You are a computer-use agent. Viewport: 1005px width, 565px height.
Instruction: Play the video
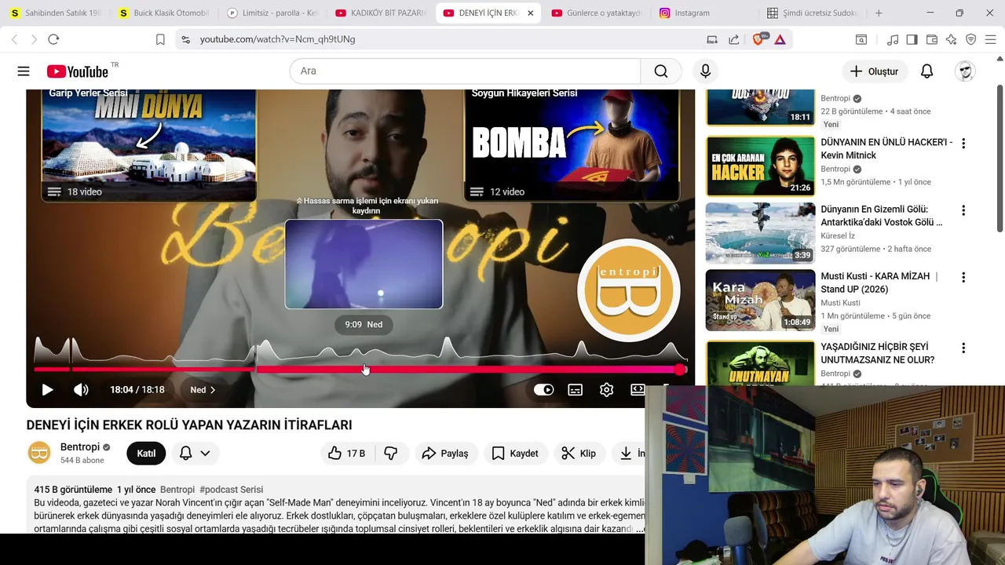[x=47, y=390]
